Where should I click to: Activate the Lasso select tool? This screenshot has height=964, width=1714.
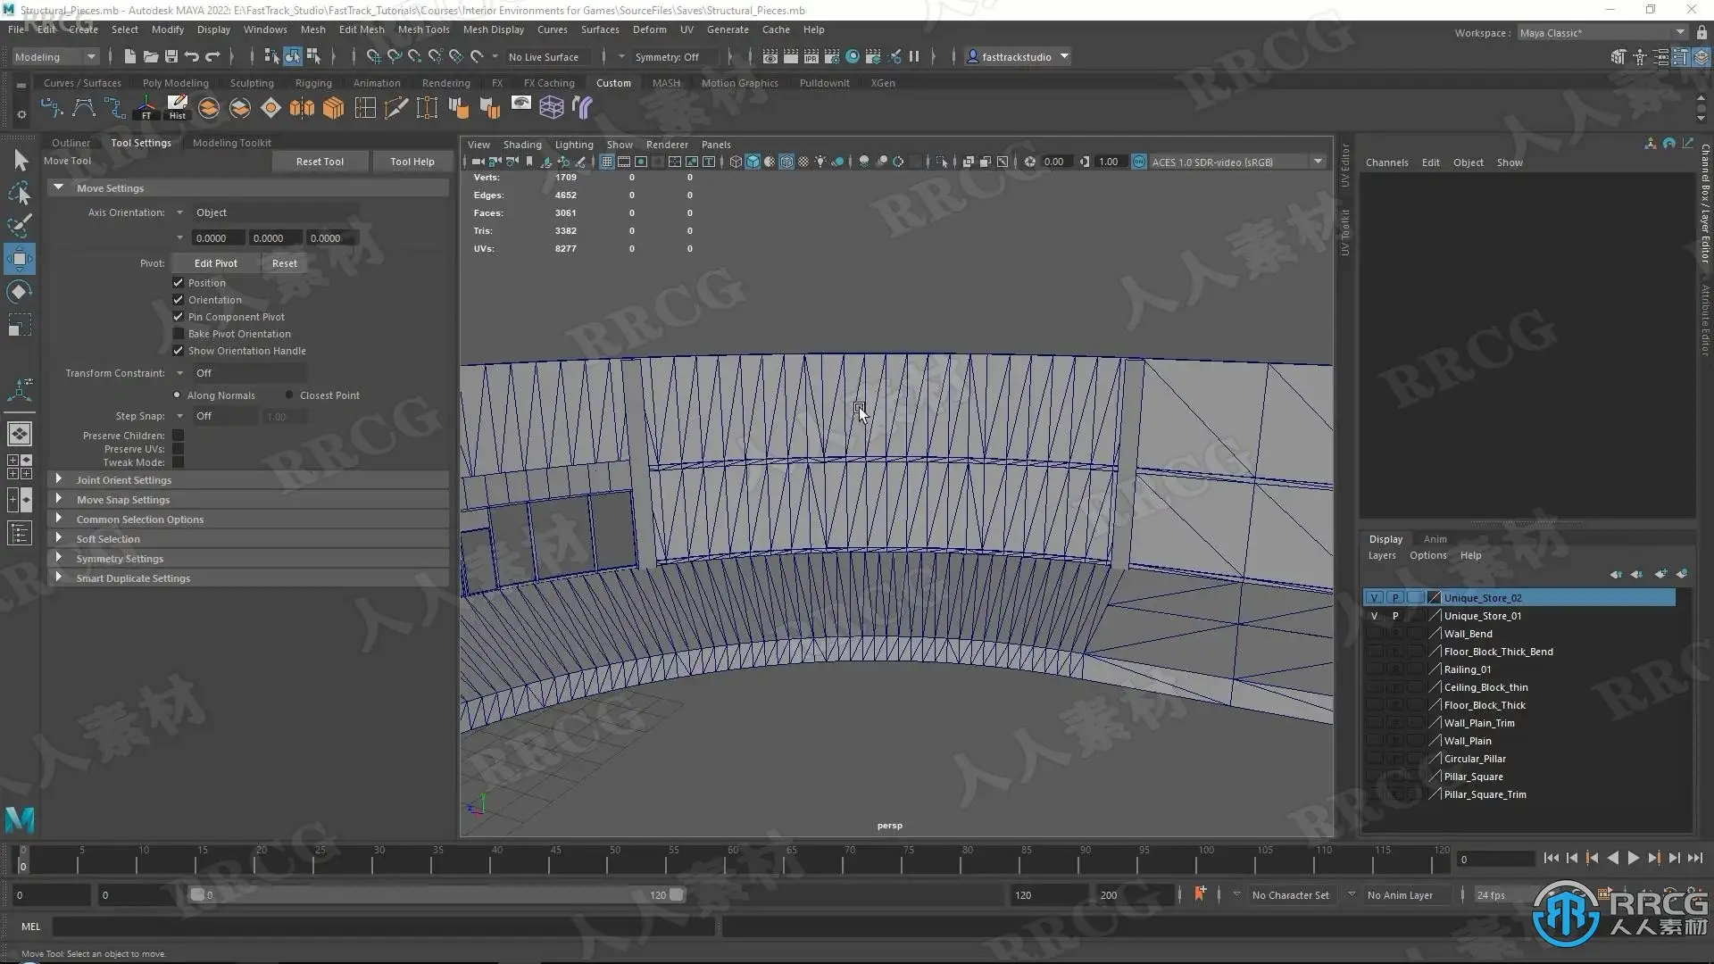[x=20, y=193]
